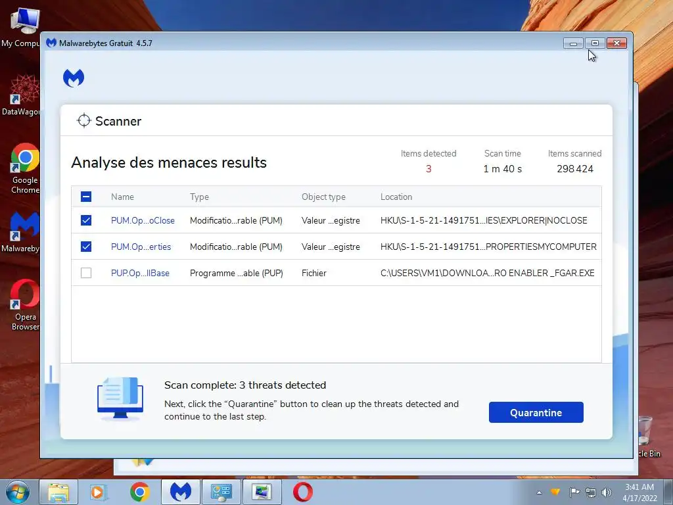Toggle the select-all checkbox in table header
The height and width of the screenshot is (505, 673).
pos(86,197)
